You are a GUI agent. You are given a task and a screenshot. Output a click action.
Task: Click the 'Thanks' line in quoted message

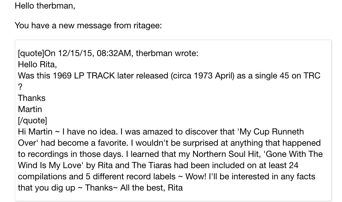point(32,98)
